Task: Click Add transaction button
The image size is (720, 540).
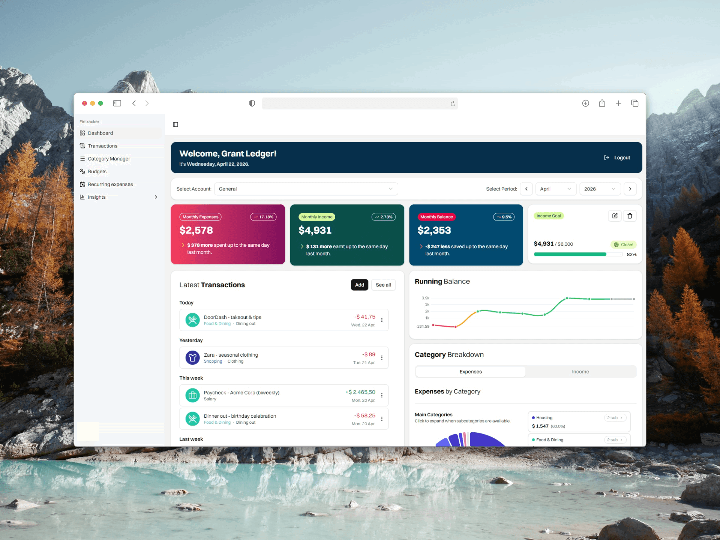Action: (359, 285)
